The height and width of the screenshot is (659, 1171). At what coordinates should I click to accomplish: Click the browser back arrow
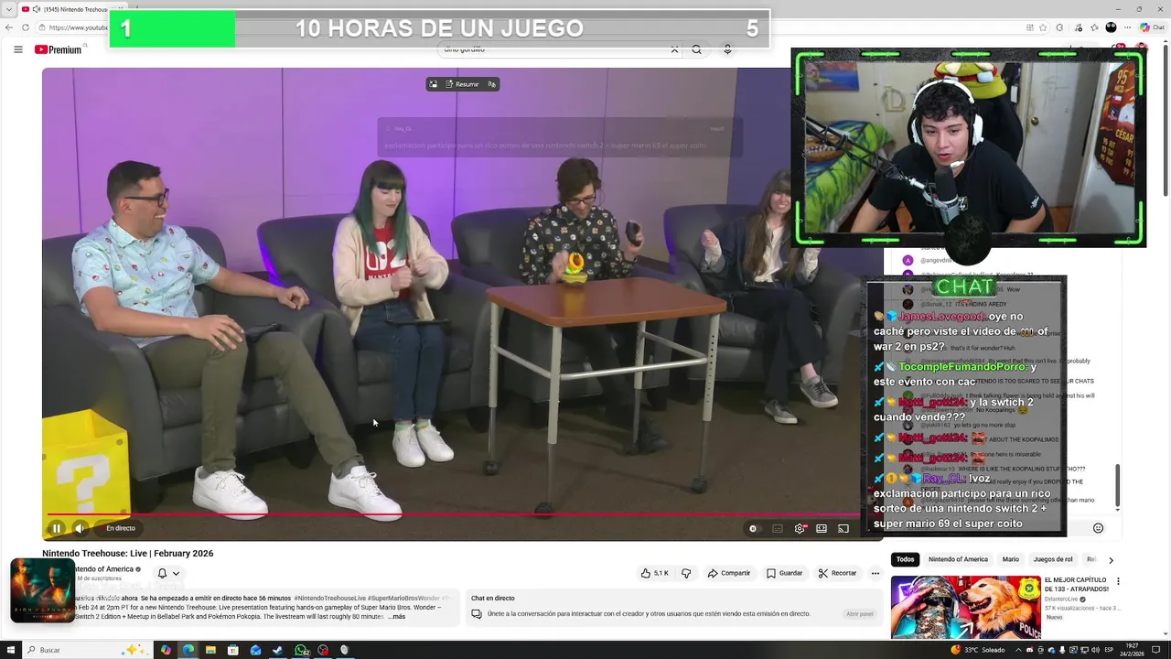point(9,27)
